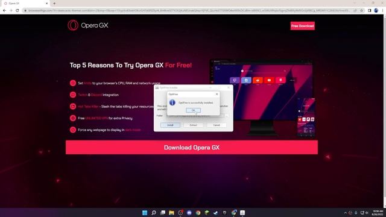
Task: Open a new browser tab
Action: click(x=54, y=4)
